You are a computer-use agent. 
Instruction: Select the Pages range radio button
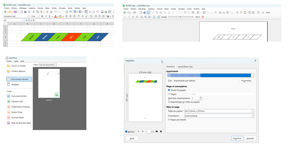pos(169,94)
